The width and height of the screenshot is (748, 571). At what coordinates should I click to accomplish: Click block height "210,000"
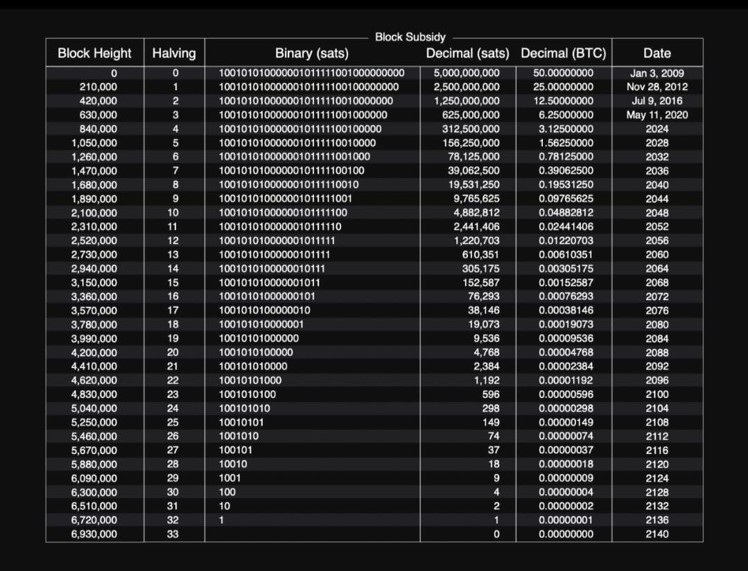(98, 87)
